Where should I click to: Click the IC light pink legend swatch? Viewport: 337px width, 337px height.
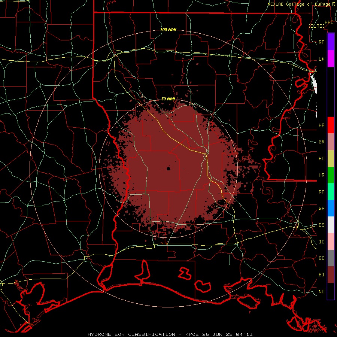tap(331, 242)
